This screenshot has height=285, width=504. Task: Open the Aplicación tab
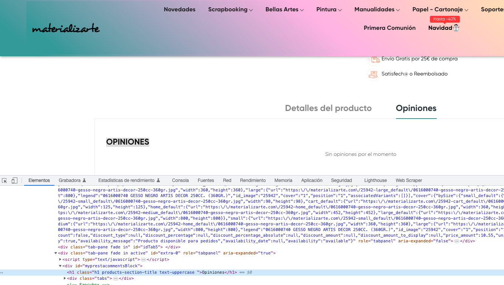(312, 180)
